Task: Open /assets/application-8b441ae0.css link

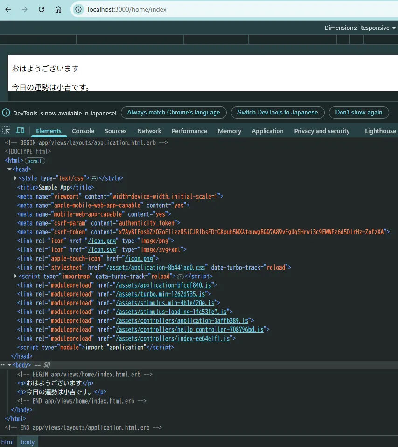Action: click(x=156, y=267)
